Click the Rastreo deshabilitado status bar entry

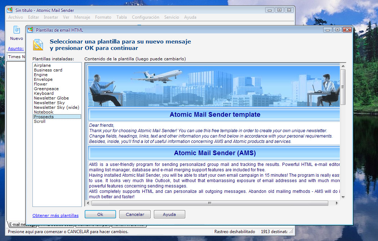click(235, 232)
